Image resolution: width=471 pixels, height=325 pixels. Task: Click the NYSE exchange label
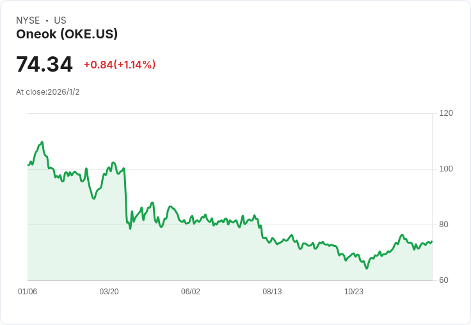pyautogui.click(x=28, y=20)
